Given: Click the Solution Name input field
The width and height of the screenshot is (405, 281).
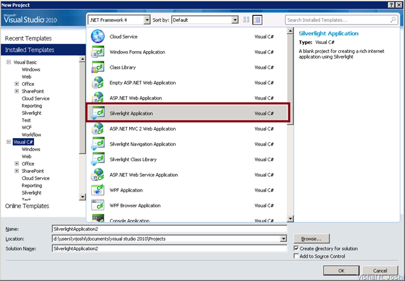Looking at the screenshot, I should click(169, 248).
